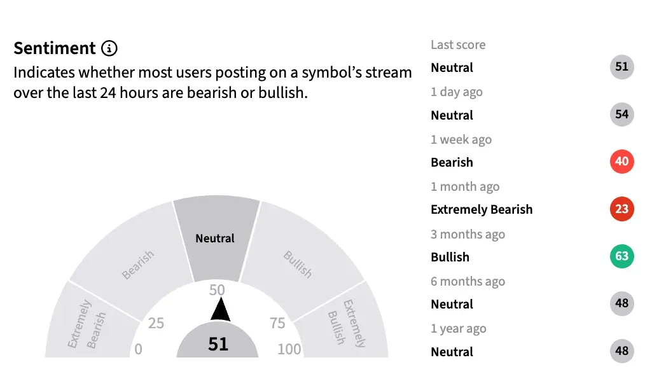Click the Neutral last score label
The image size is (659, 388).
tap(452, 67)
